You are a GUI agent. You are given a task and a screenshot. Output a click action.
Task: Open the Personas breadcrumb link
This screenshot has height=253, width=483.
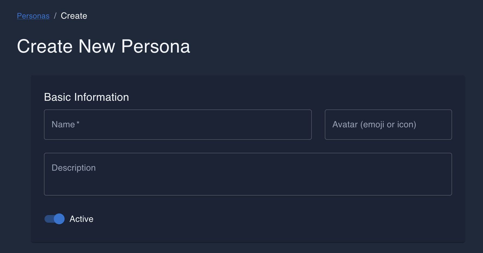(x=33, y=16)
